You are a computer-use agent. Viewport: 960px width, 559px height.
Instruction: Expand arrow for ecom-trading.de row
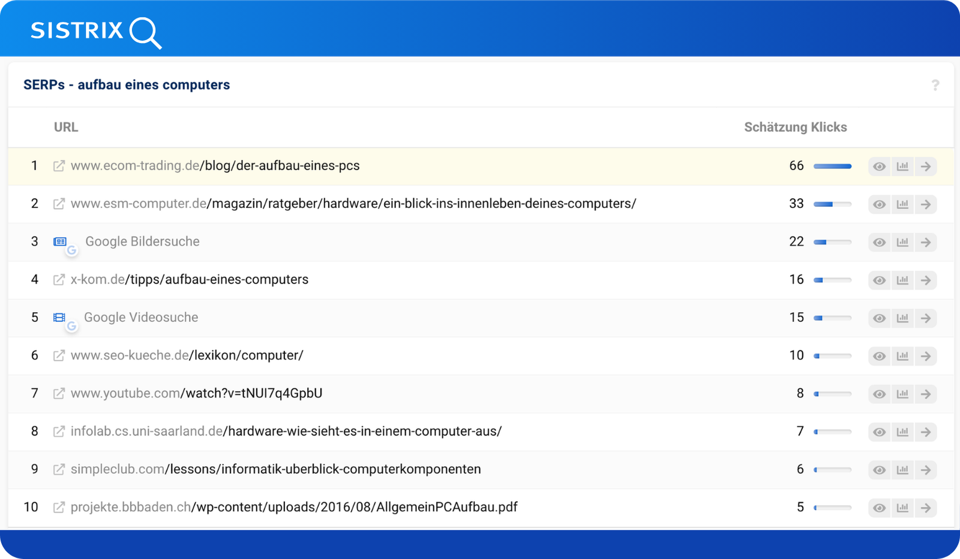[926, 167]
